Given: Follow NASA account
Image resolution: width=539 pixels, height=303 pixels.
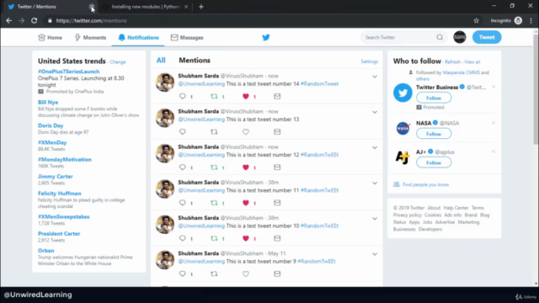Looking at the screenshot, I should pyautogui.click(x=434, y=134).
